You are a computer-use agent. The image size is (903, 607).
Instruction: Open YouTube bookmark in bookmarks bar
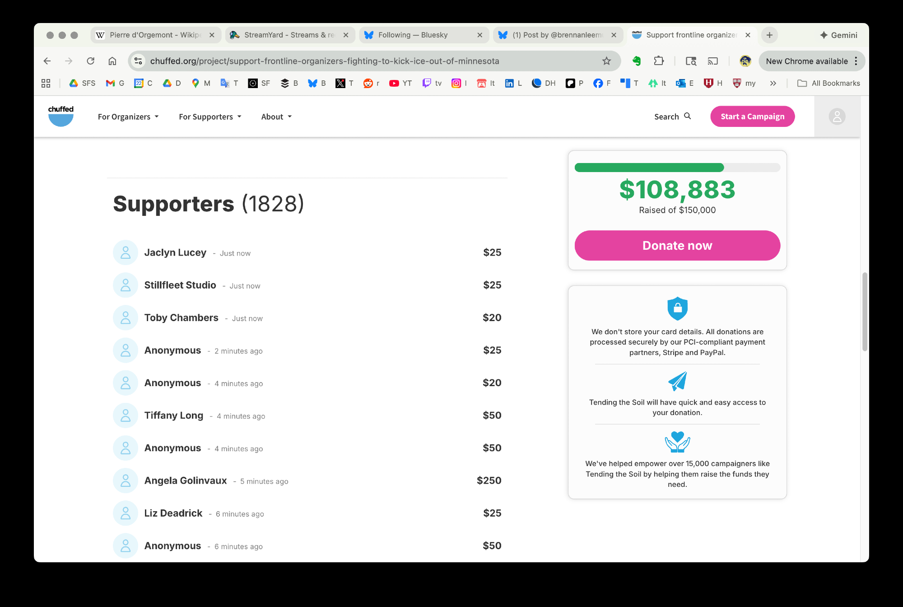coord(400,83)
